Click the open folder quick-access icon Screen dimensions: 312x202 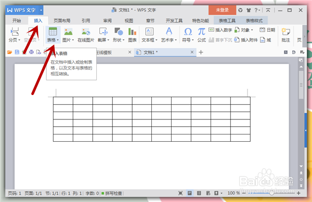point(9,52)
